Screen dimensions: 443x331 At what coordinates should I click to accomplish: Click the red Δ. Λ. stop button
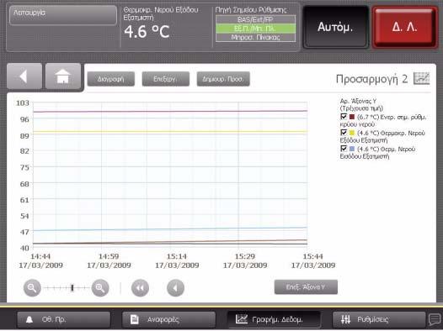click(x=404, y=27)
